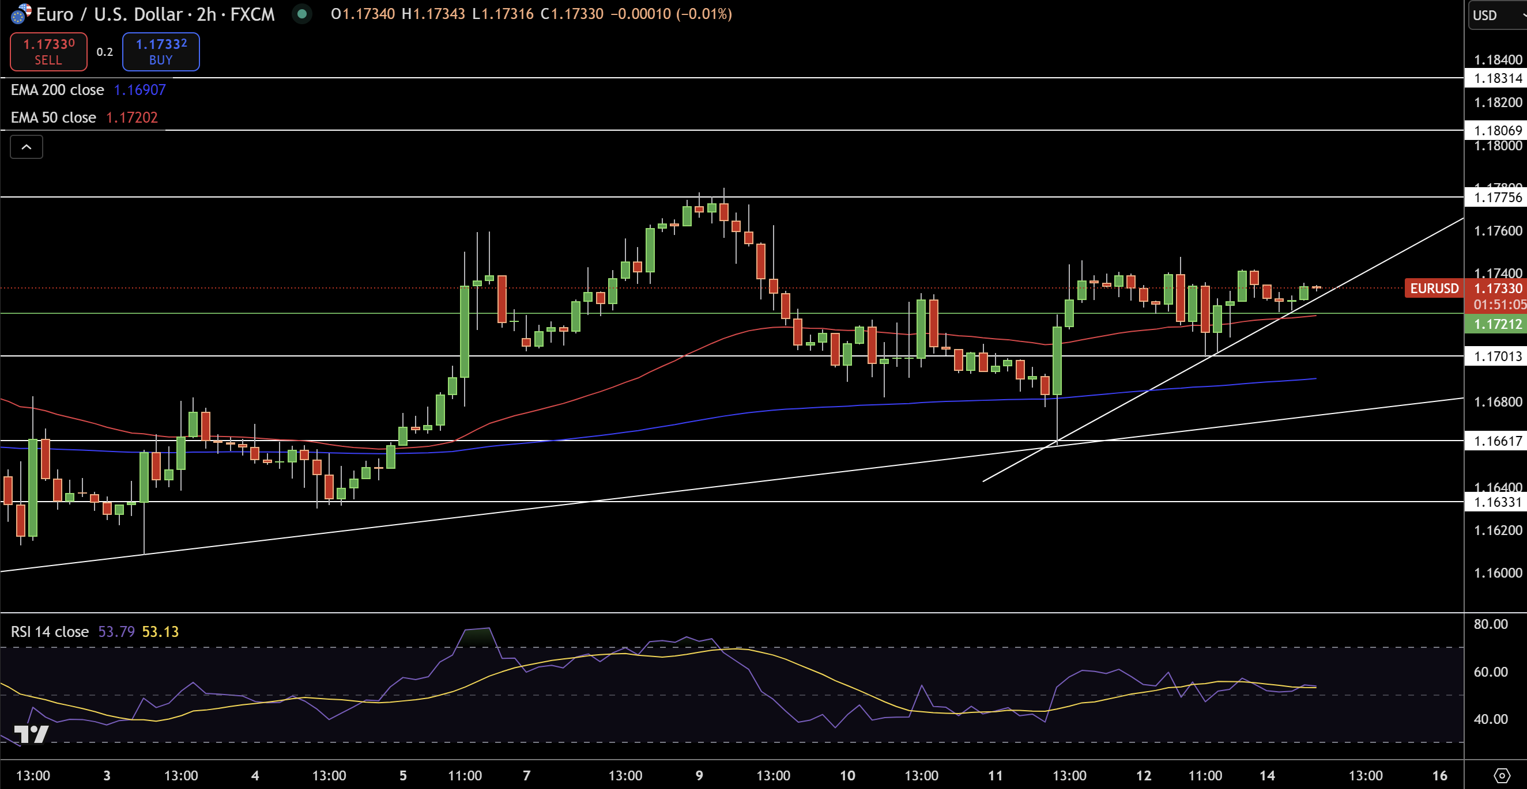Open chart settings gear in bottom corner
Image resolution: width=1527 pixels, height=789 pixels.
1502,775
